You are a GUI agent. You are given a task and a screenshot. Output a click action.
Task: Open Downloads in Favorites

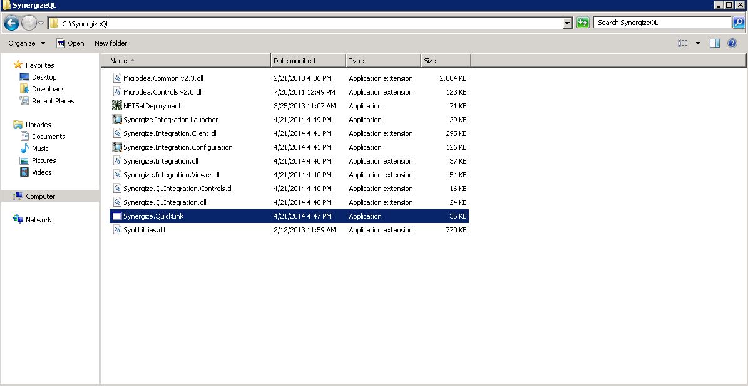pyautogui.click(x=48, y=89)
